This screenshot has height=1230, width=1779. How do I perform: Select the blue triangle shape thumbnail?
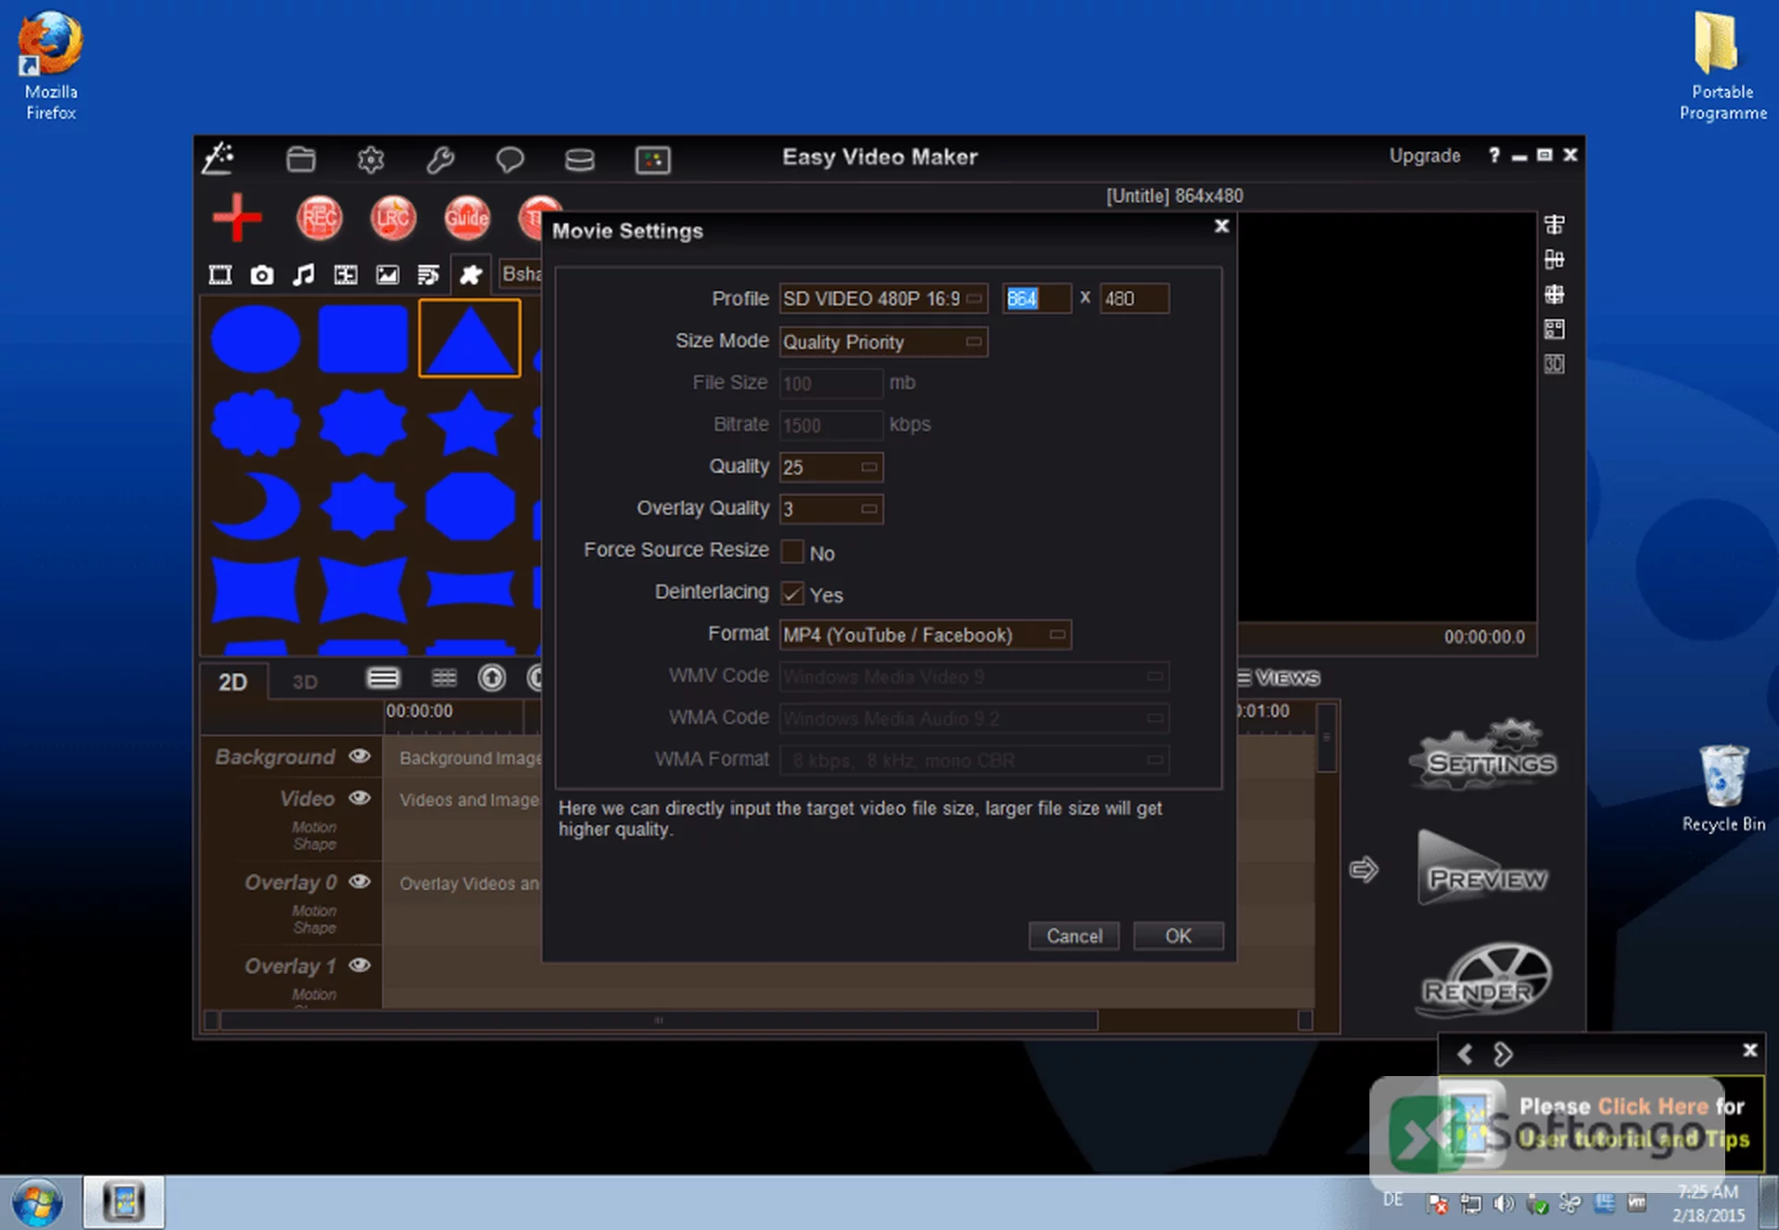[470, 338]
